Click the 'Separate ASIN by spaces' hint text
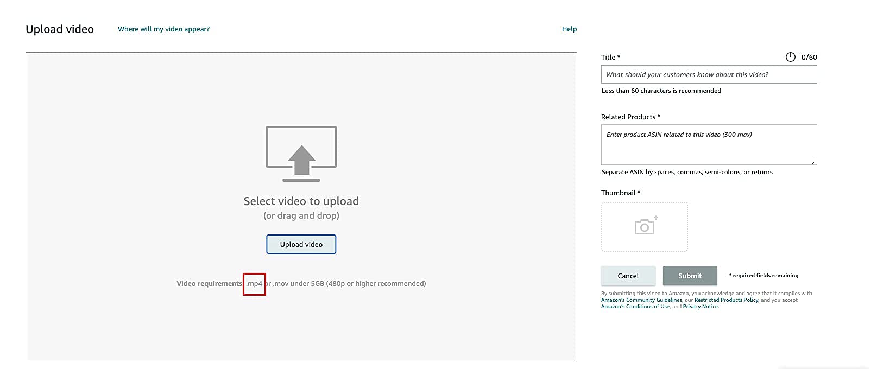Viewport: 896px width, 369px height. point(687,173)
